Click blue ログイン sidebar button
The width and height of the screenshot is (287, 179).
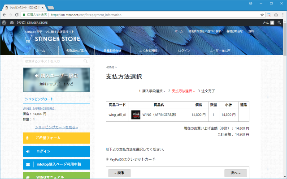pos(57,151)
